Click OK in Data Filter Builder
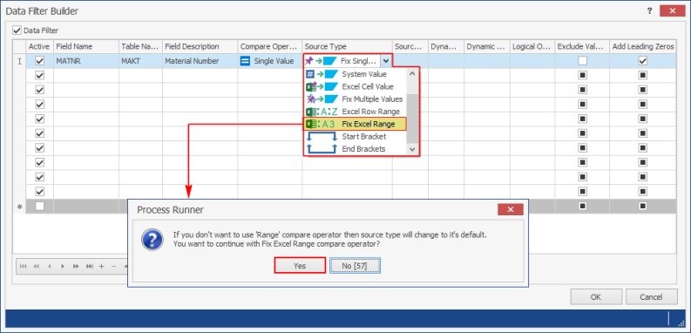This screenshot has width=691, height=333. (x=596, y=297)
